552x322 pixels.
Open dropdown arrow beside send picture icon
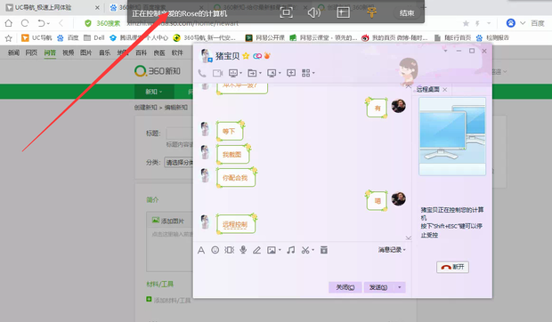(280, 250)
